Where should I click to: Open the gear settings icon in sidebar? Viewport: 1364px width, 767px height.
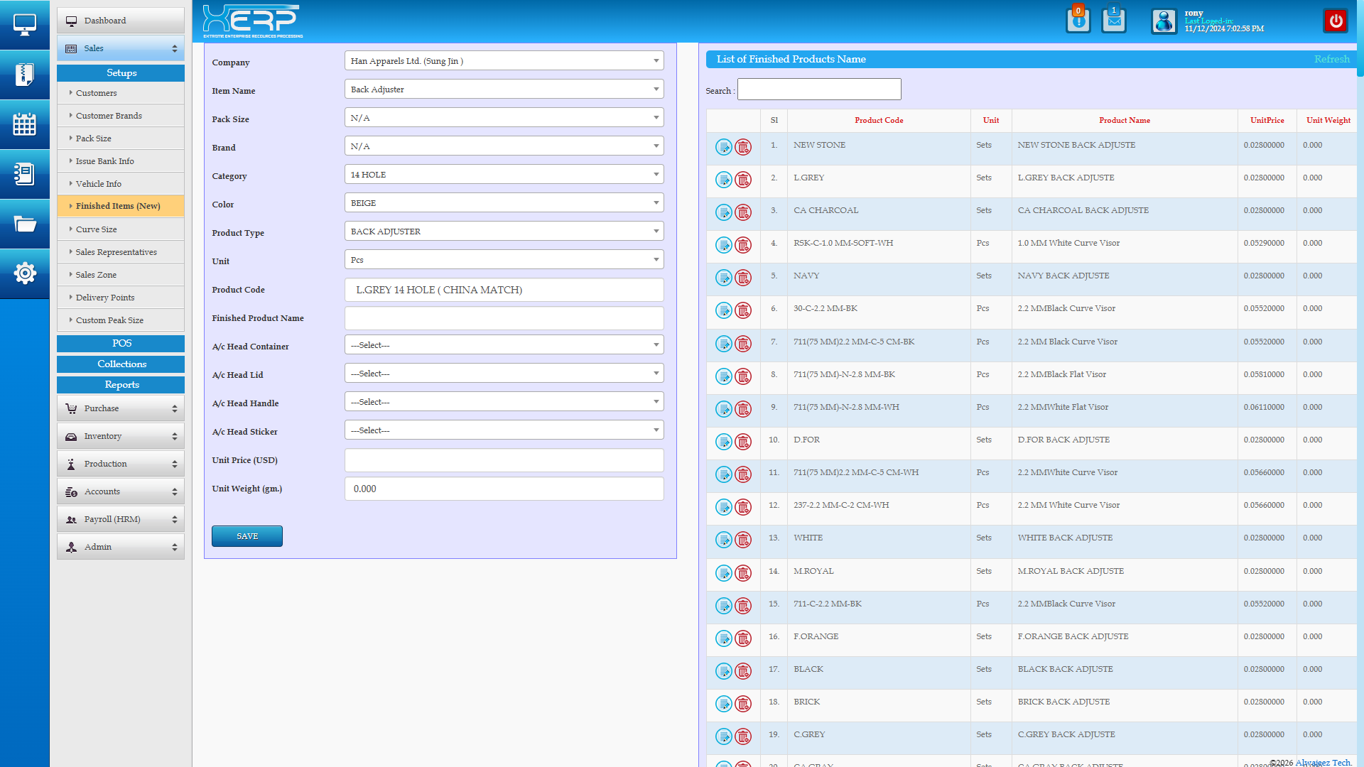(24, 273)
